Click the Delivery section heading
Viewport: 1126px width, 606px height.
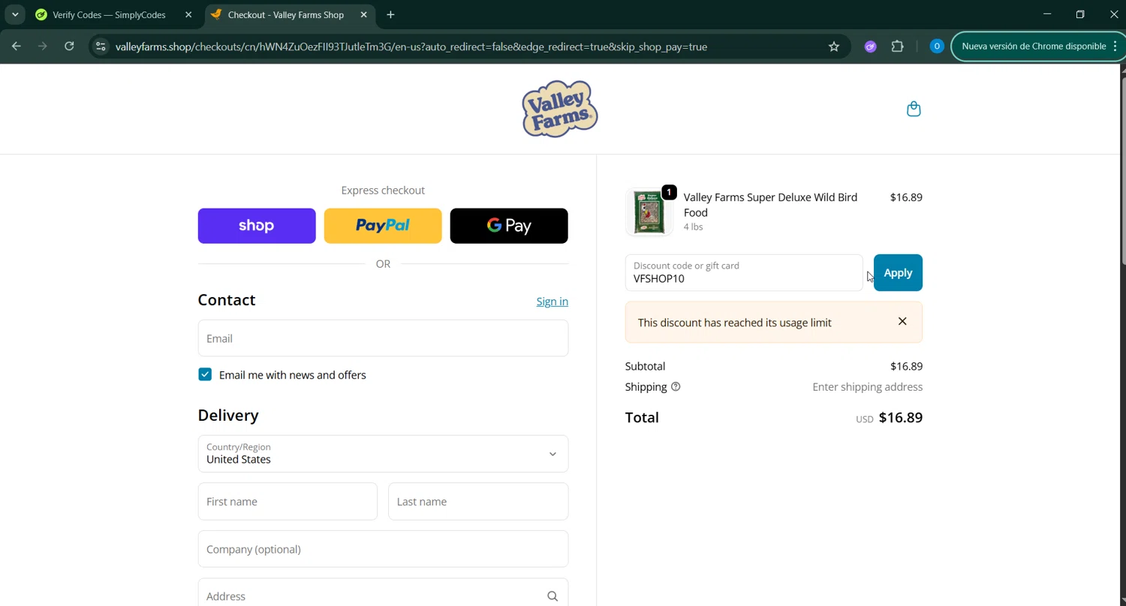(228, 415)
